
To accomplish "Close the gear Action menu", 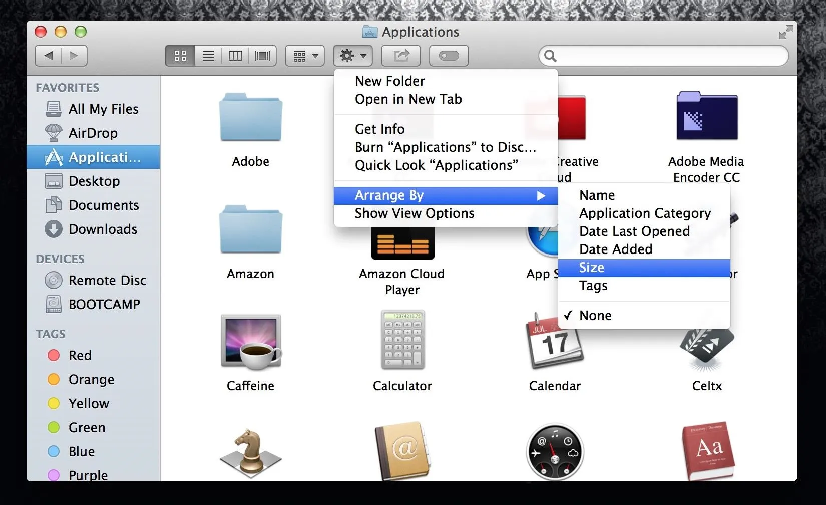I will [353, 56].
